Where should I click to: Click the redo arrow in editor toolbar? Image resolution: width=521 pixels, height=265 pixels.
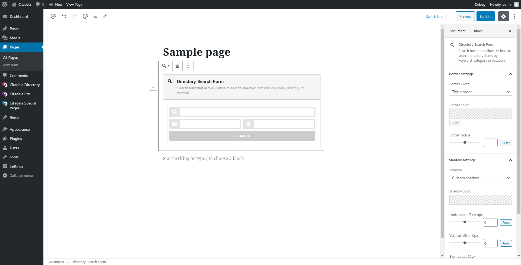[75, 16]
